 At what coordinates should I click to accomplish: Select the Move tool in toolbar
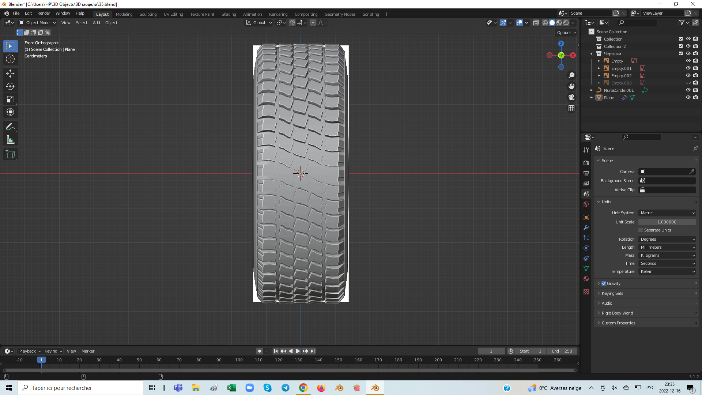(x=10, y=74)
